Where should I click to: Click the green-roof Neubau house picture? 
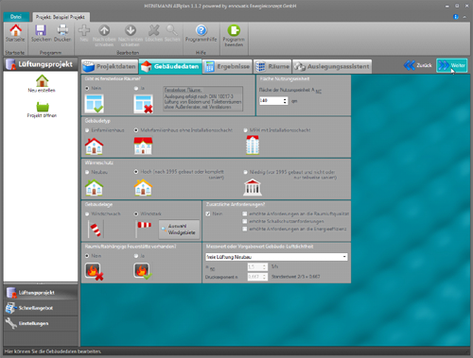click(94, 187)
